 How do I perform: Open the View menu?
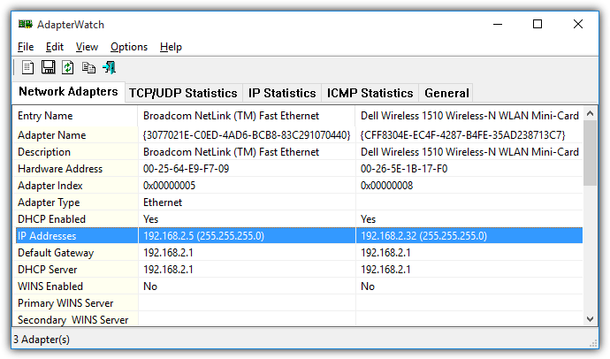point(87,47)
